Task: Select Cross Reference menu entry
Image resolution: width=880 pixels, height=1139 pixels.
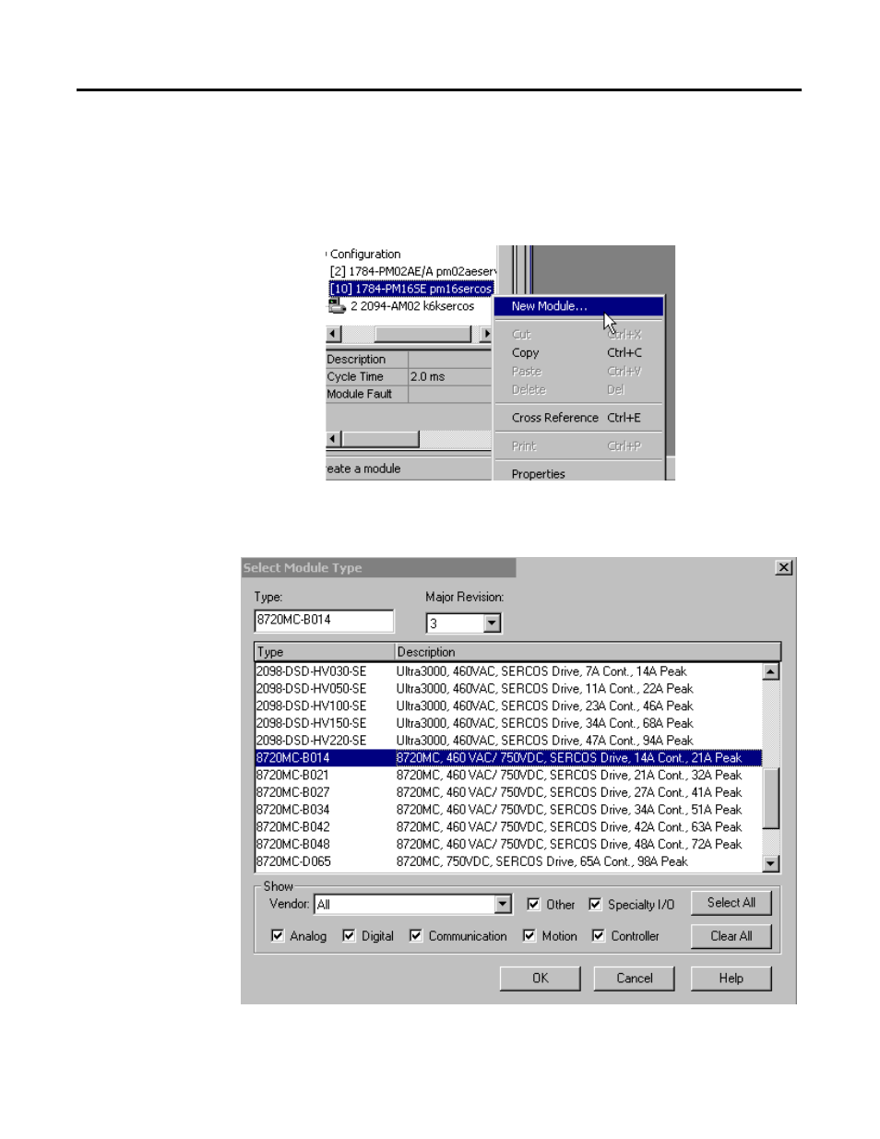Action: coord(578,418)
